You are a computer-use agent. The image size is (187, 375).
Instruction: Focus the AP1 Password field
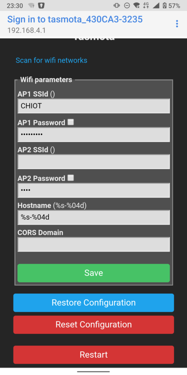tap(93, 135)
